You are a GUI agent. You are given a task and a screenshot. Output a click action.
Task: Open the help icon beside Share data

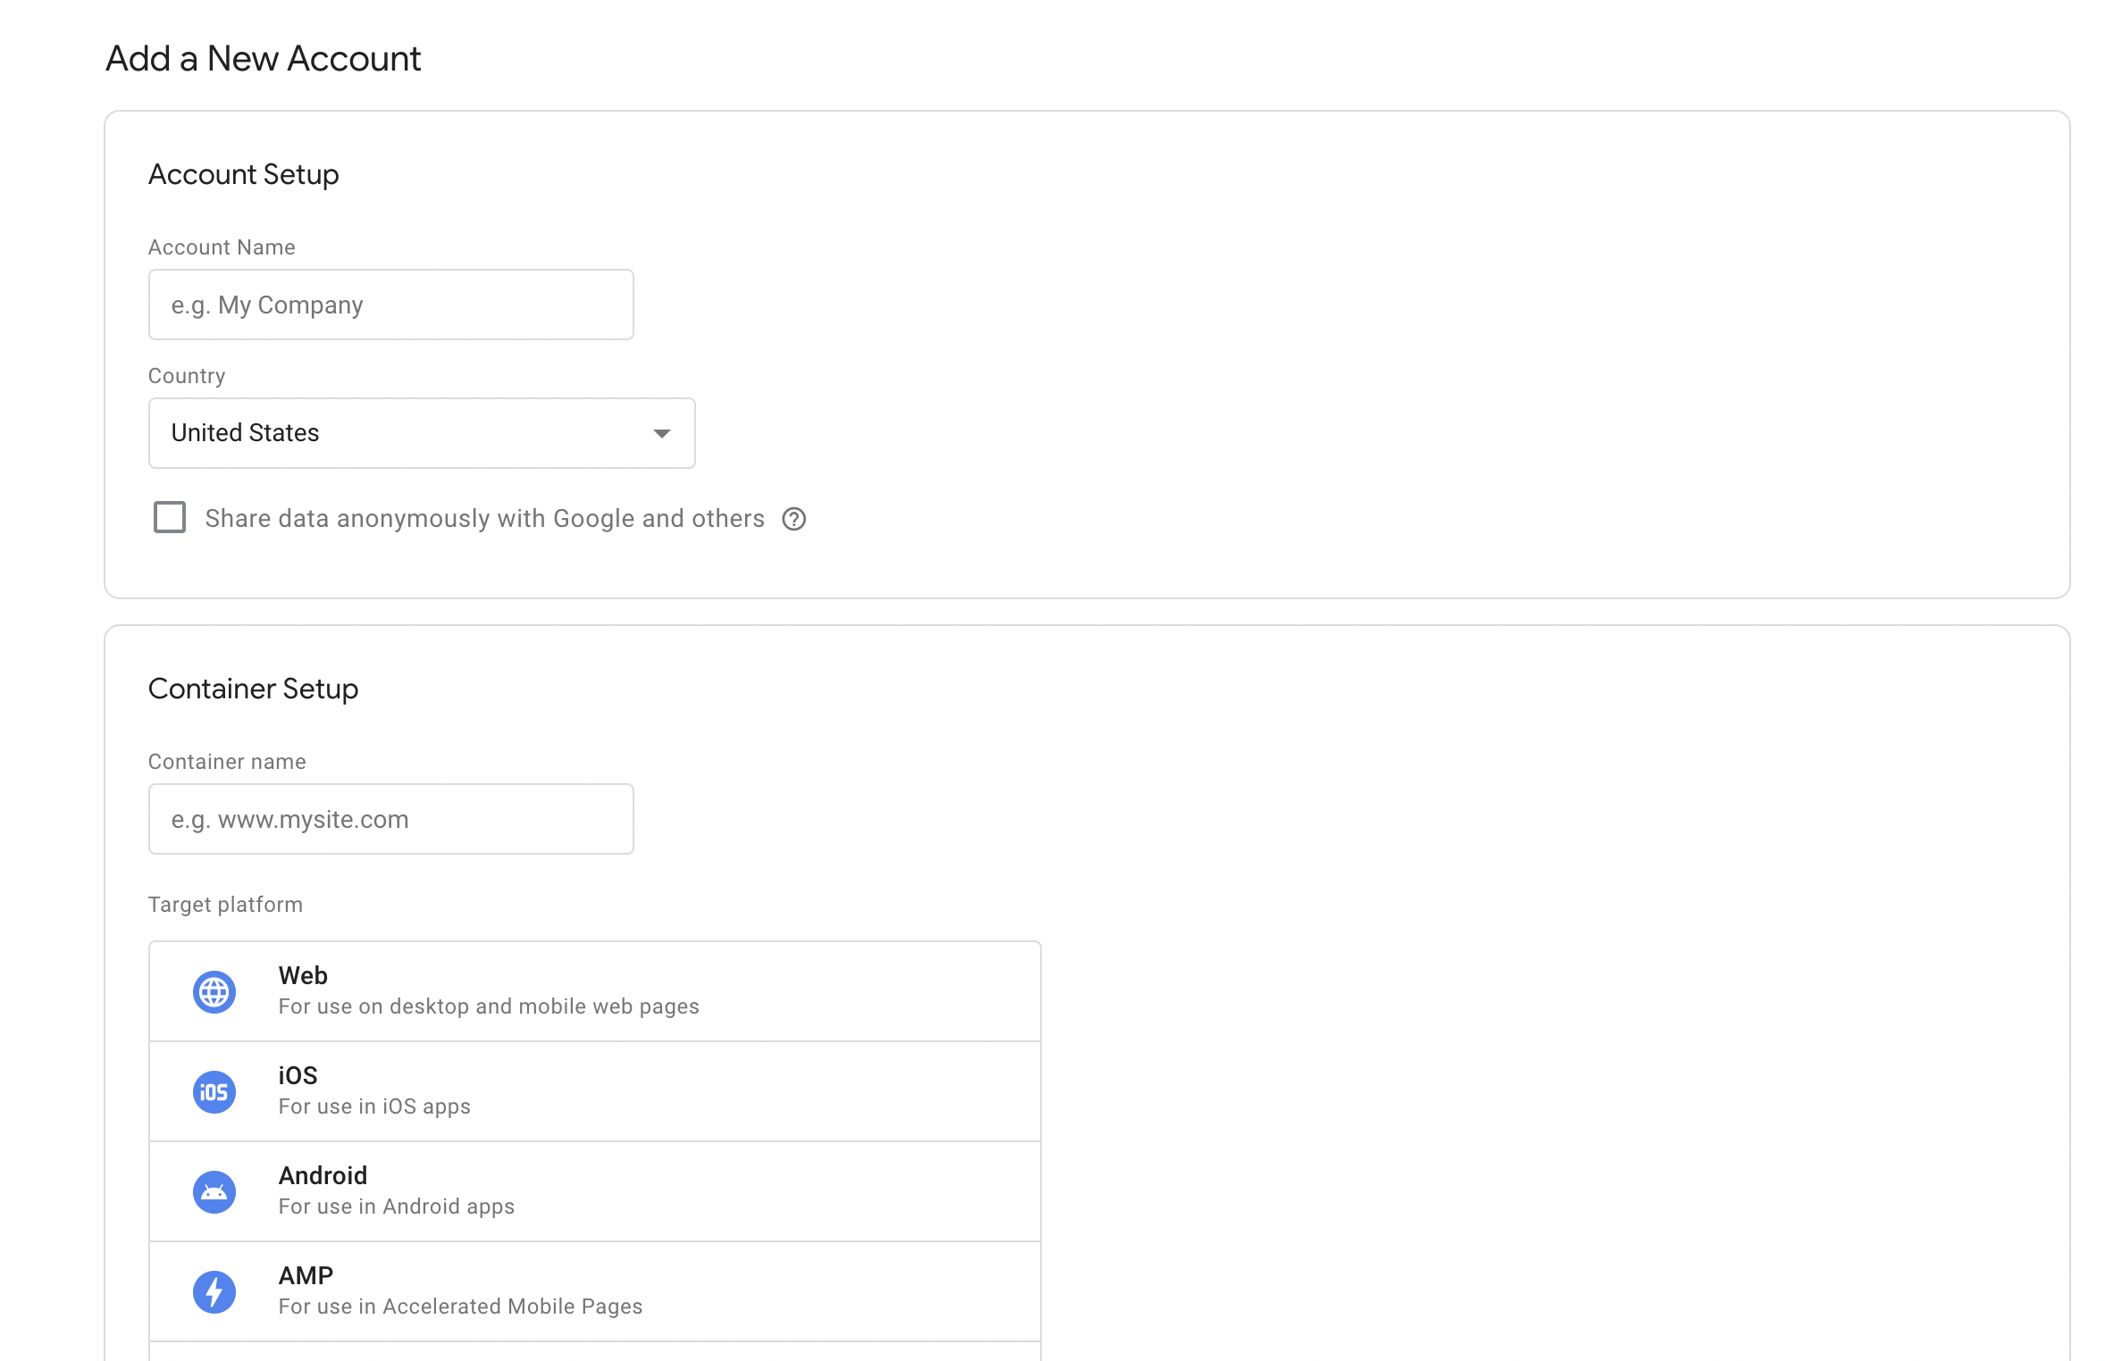[x=794, y=519]
